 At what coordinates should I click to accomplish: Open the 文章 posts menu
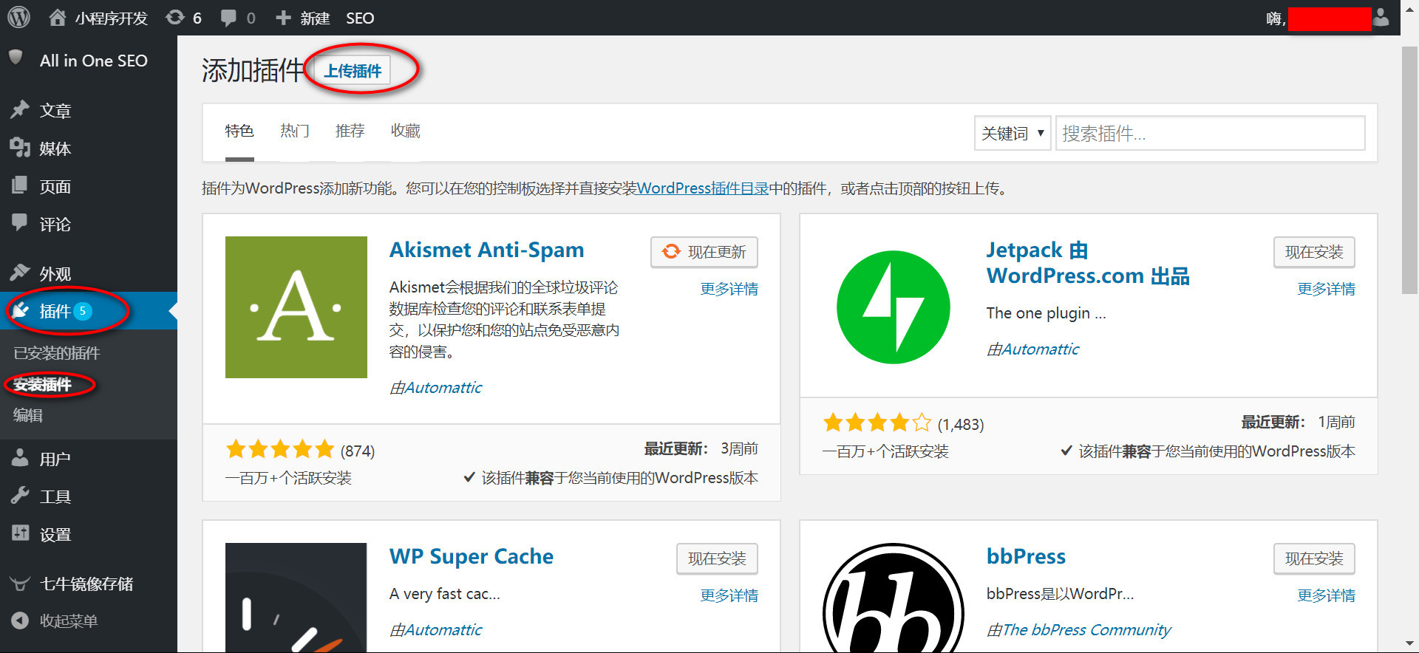89,111
